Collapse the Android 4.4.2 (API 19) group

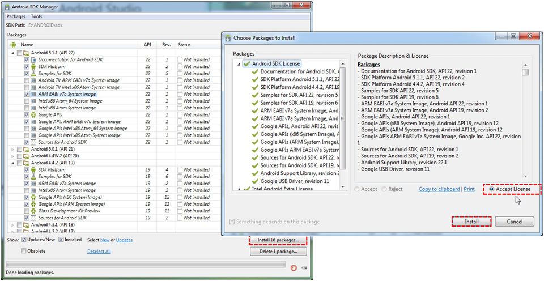click(x=13, y=163)
